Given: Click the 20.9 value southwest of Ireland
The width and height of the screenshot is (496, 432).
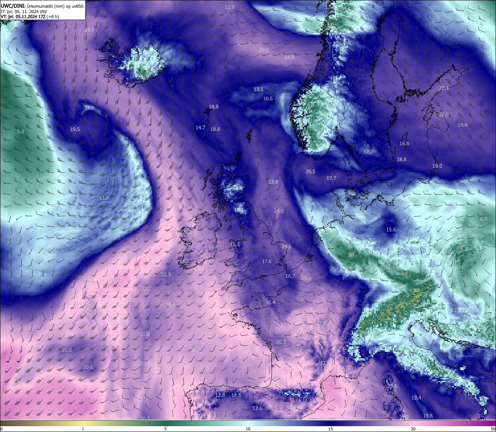Looking at the screenshot, I should [x=166, y=274].
